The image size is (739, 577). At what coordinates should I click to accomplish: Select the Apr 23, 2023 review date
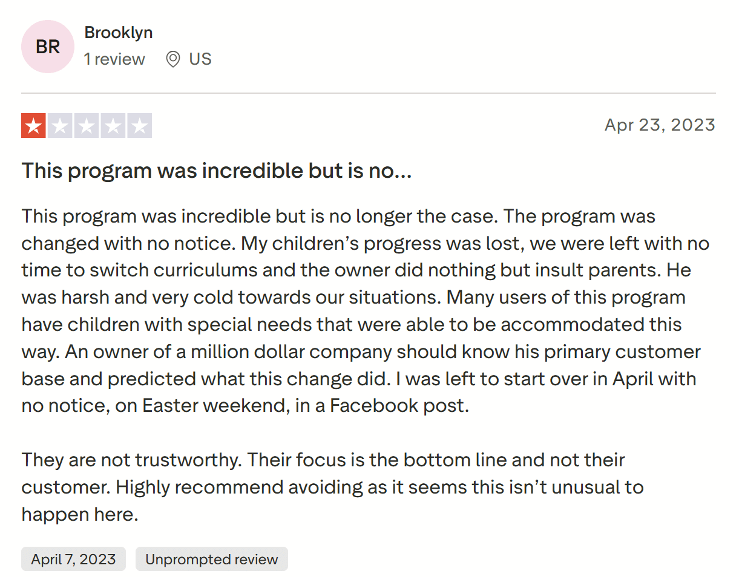tap(660, 125)
